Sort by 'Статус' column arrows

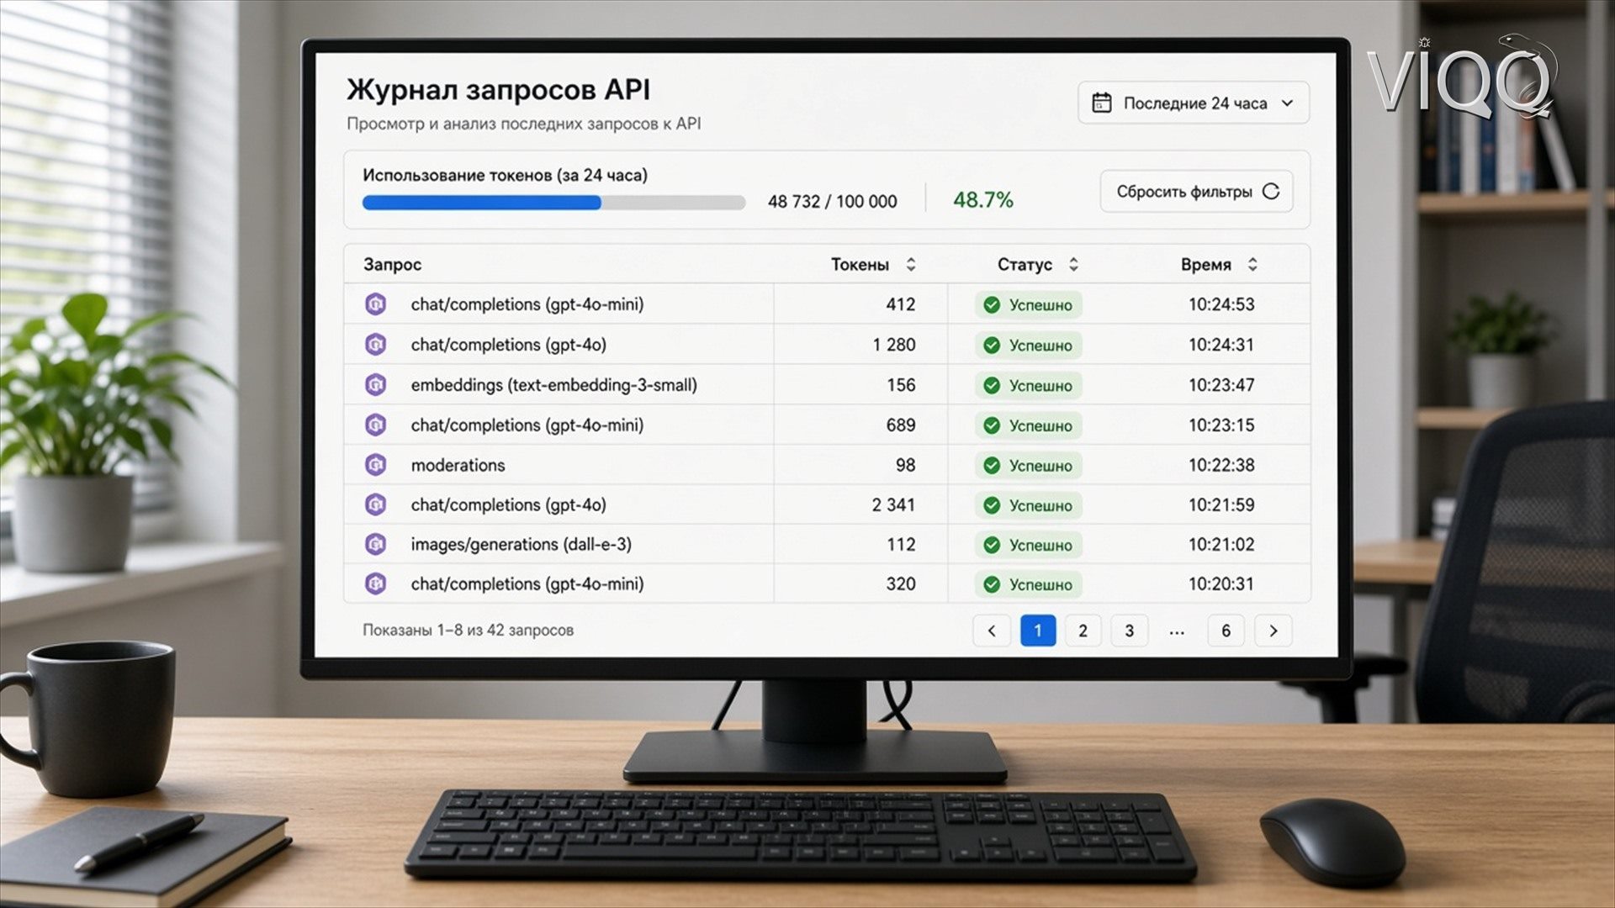[x=1073, y=265]
